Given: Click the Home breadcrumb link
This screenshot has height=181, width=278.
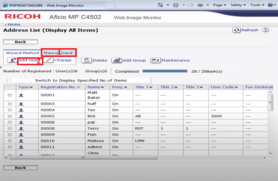Looking at the screenshot, I should point(14,25).
